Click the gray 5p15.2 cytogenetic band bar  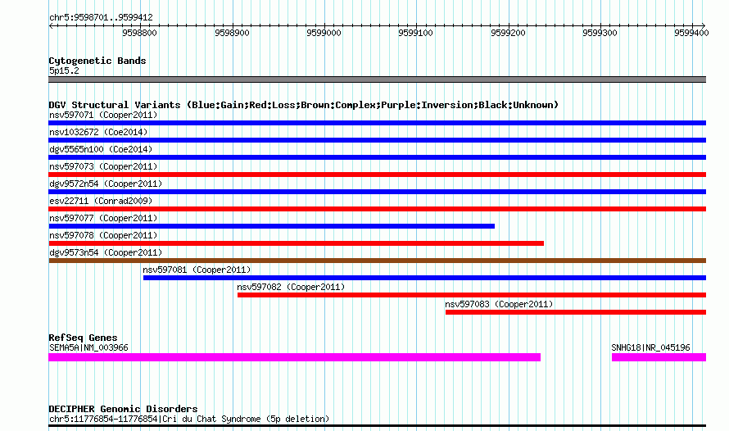click(377, 79)
